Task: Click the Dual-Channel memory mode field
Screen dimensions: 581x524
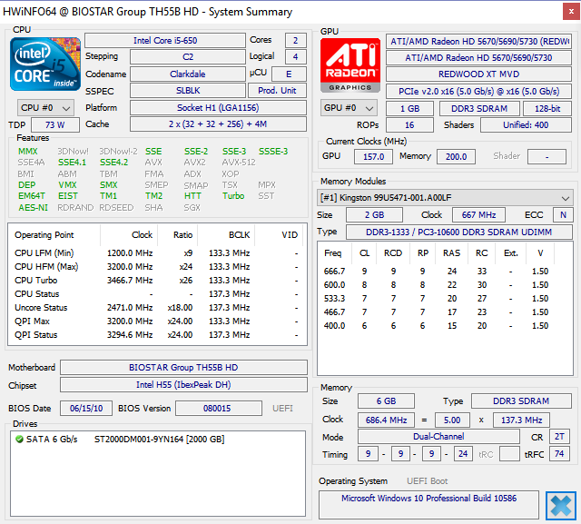Action: (x=438, y=437)
